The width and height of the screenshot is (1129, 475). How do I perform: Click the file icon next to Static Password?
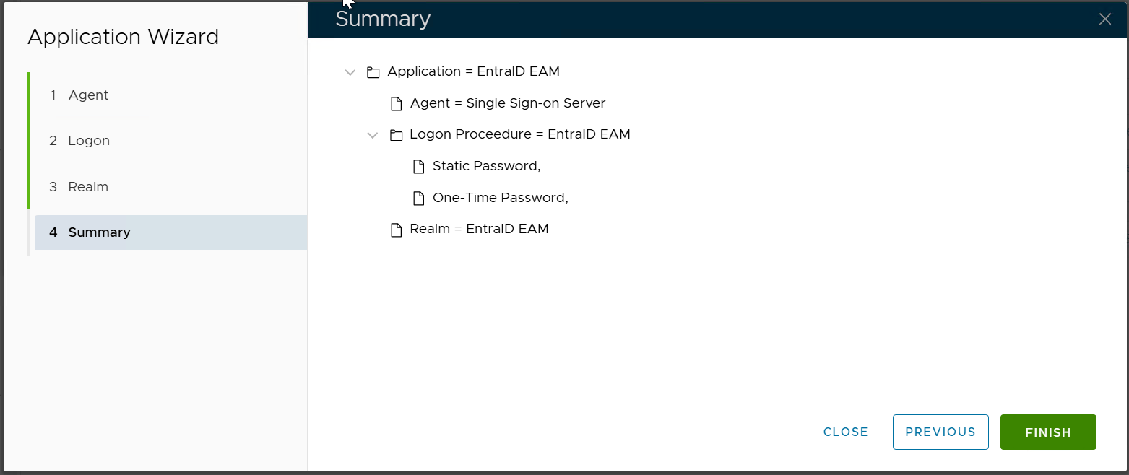(418, 167)
